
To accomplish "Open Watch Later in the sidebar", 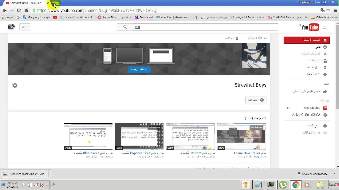I will coord(317,74).
